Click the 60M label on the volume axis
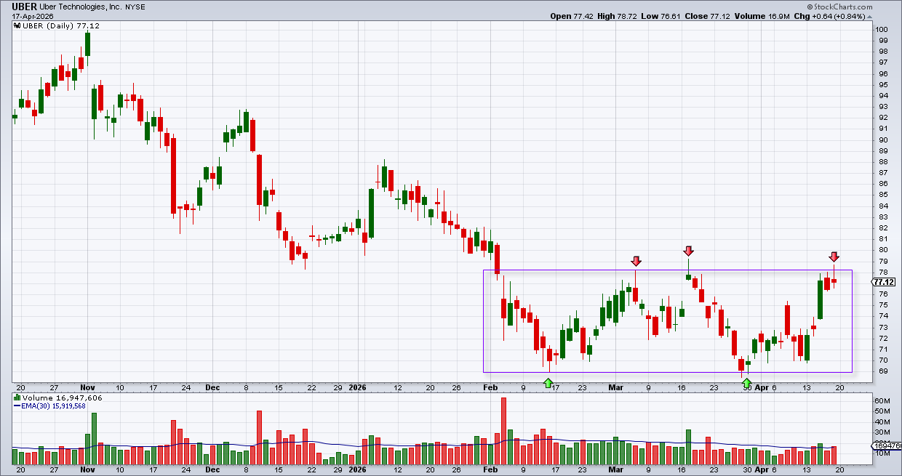902x476 pixels. pos(882,400)
